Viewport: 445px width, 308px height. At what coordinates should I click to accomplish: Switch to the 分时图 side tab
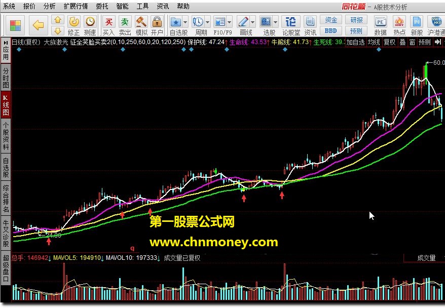pyautogui.click(x=6, y=78)
